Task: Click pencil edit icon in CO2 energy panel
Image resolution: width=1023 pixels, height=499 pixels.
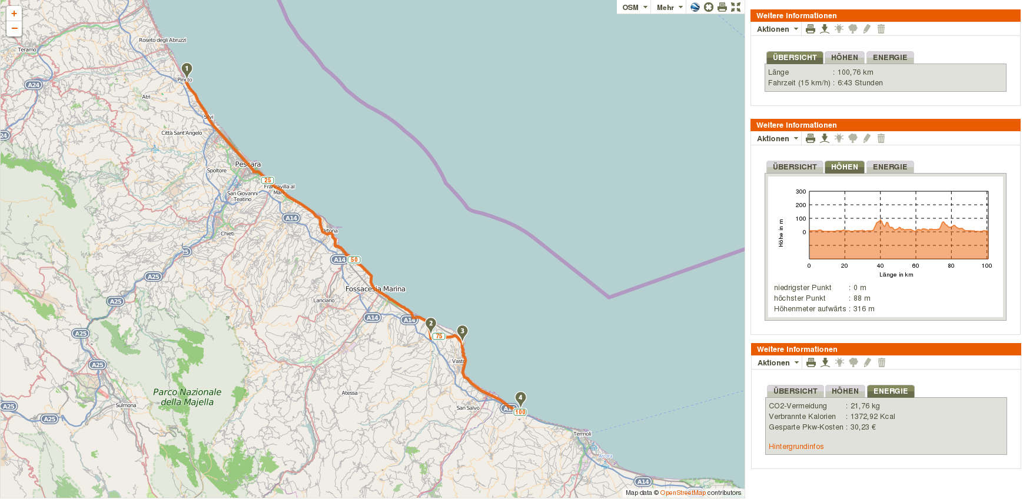Action: (868, 362)
